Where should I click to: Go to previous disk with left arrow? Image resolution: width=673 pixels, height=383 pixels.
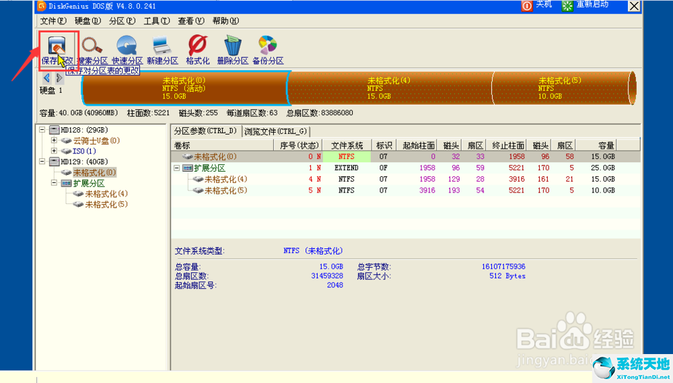click(46, 79)
